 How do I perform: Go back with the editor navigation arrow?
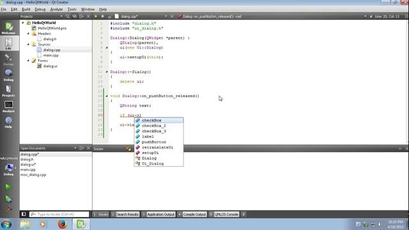click(x=96, y=17)
